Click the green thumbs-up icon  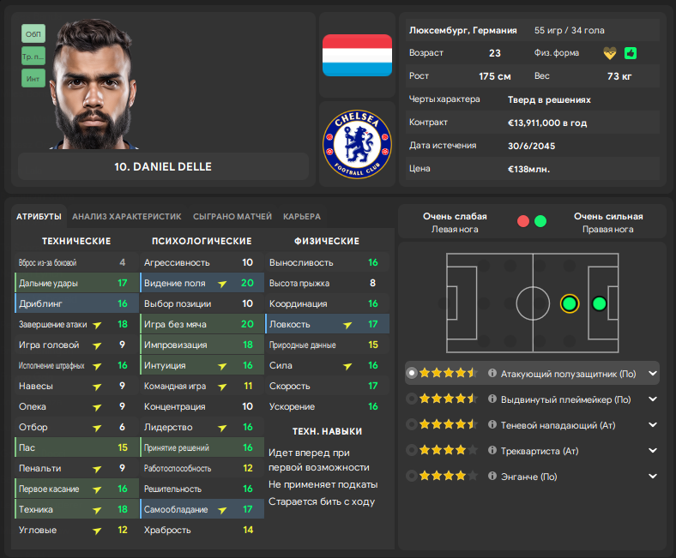[x=631, y=53]
